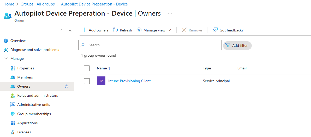Collapse the left navigation pane
The height and width of the screenshot is (137, 311).
pyautogui.click(x=70, y=30)
